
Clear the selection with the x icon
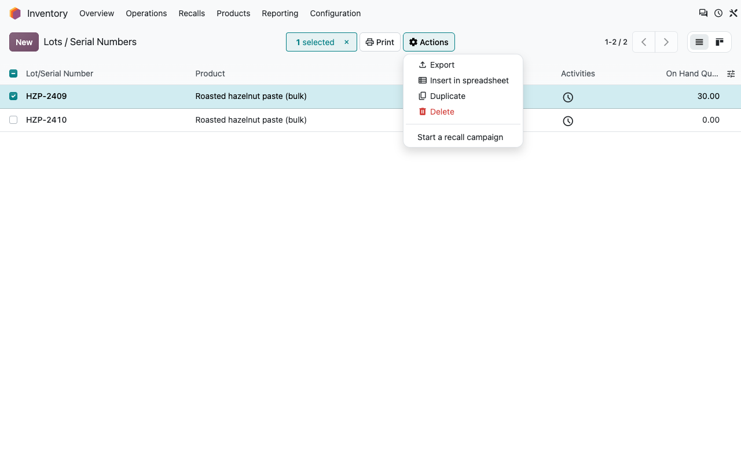pyautogui.click(x=347, y=42)
